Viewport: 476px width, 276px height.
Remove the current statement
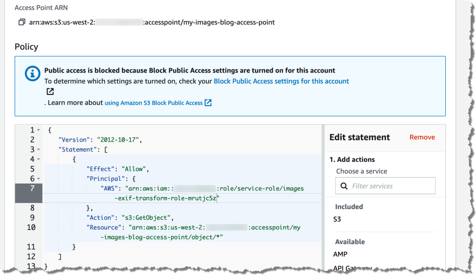pos(422,137)
